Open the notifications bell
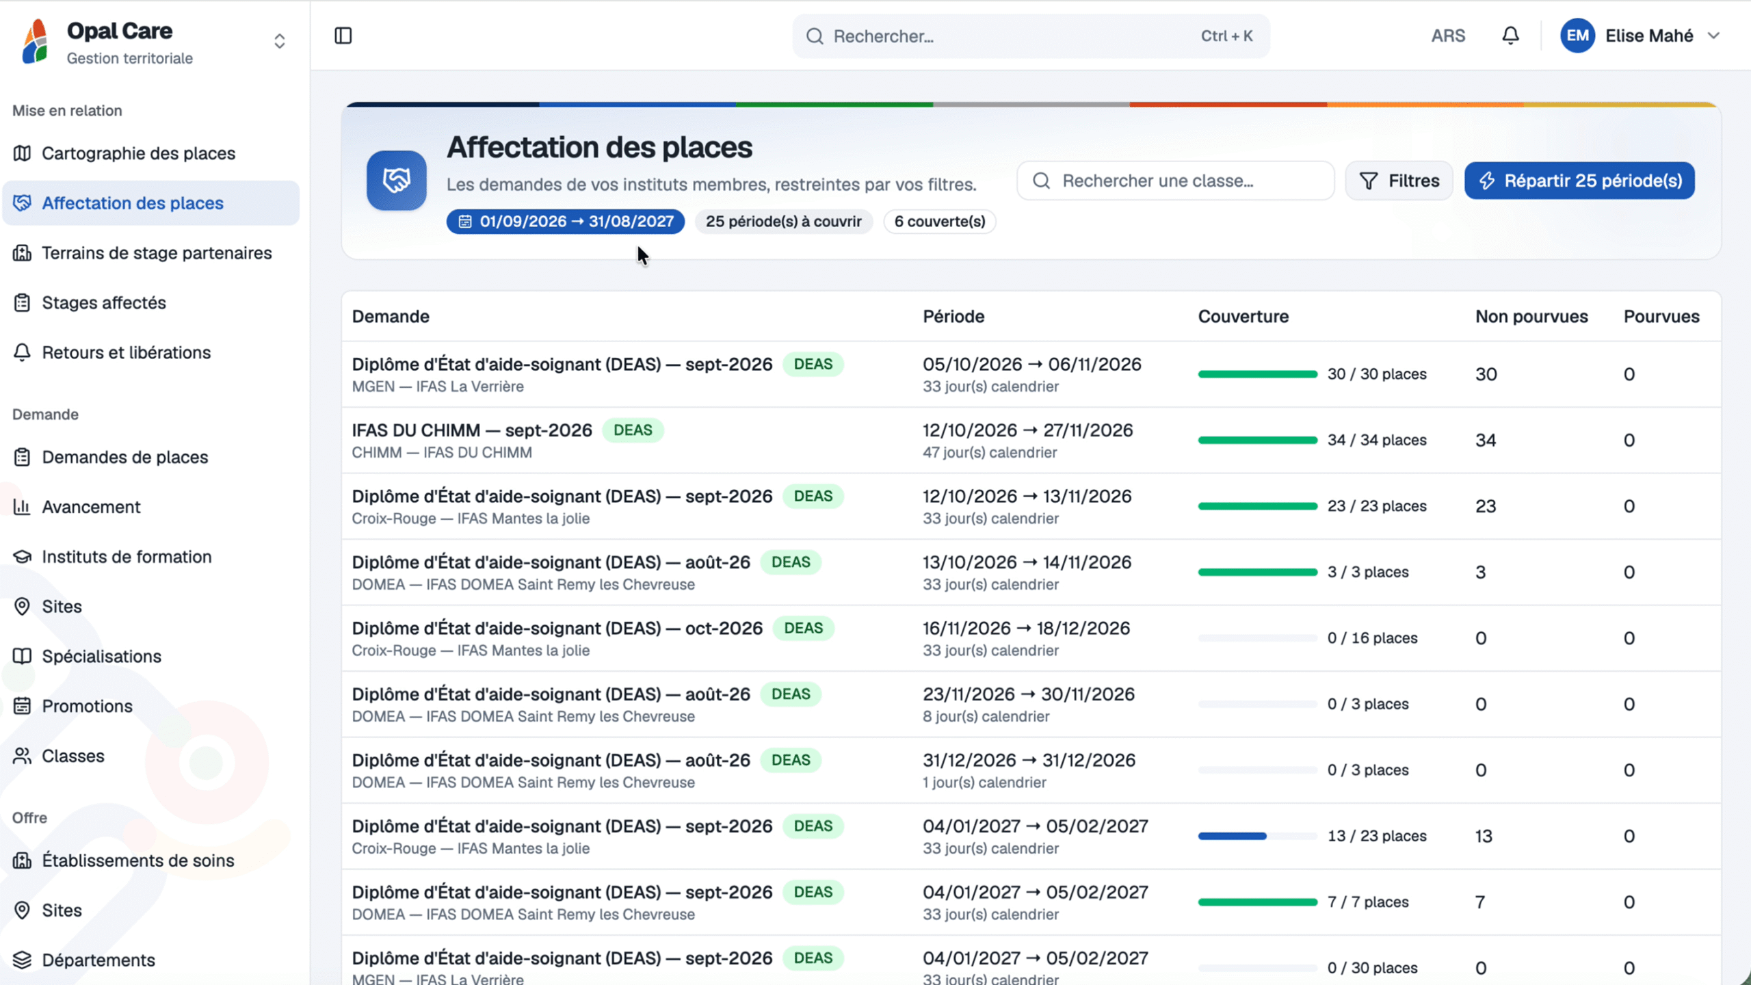Viewport: 1751px width, 985px height. click(1510, 36)
